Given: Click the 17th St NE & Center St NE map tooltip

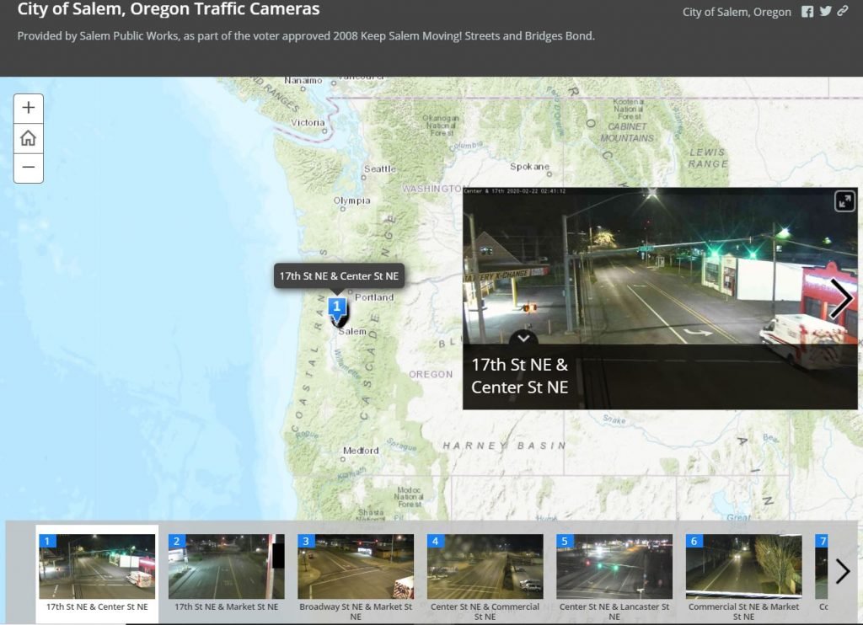Looking at the screenshot, I should (x=339, y=276).
